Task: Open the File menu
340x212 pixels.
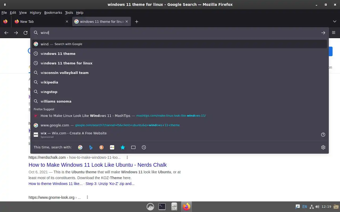Action: pyautogui.click(x=4, y=13)
